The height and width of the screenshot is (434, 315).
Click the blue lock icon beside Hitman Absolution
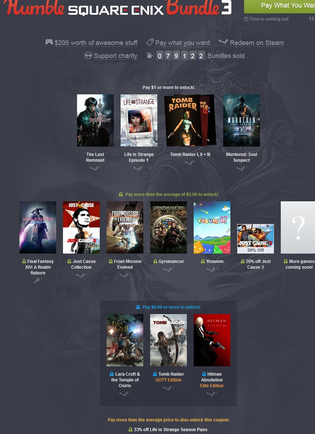(204, 374)
